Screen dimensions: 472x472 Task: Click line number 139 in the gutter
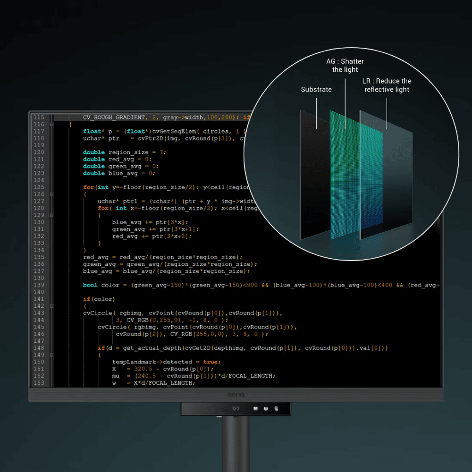coord(39,285)
